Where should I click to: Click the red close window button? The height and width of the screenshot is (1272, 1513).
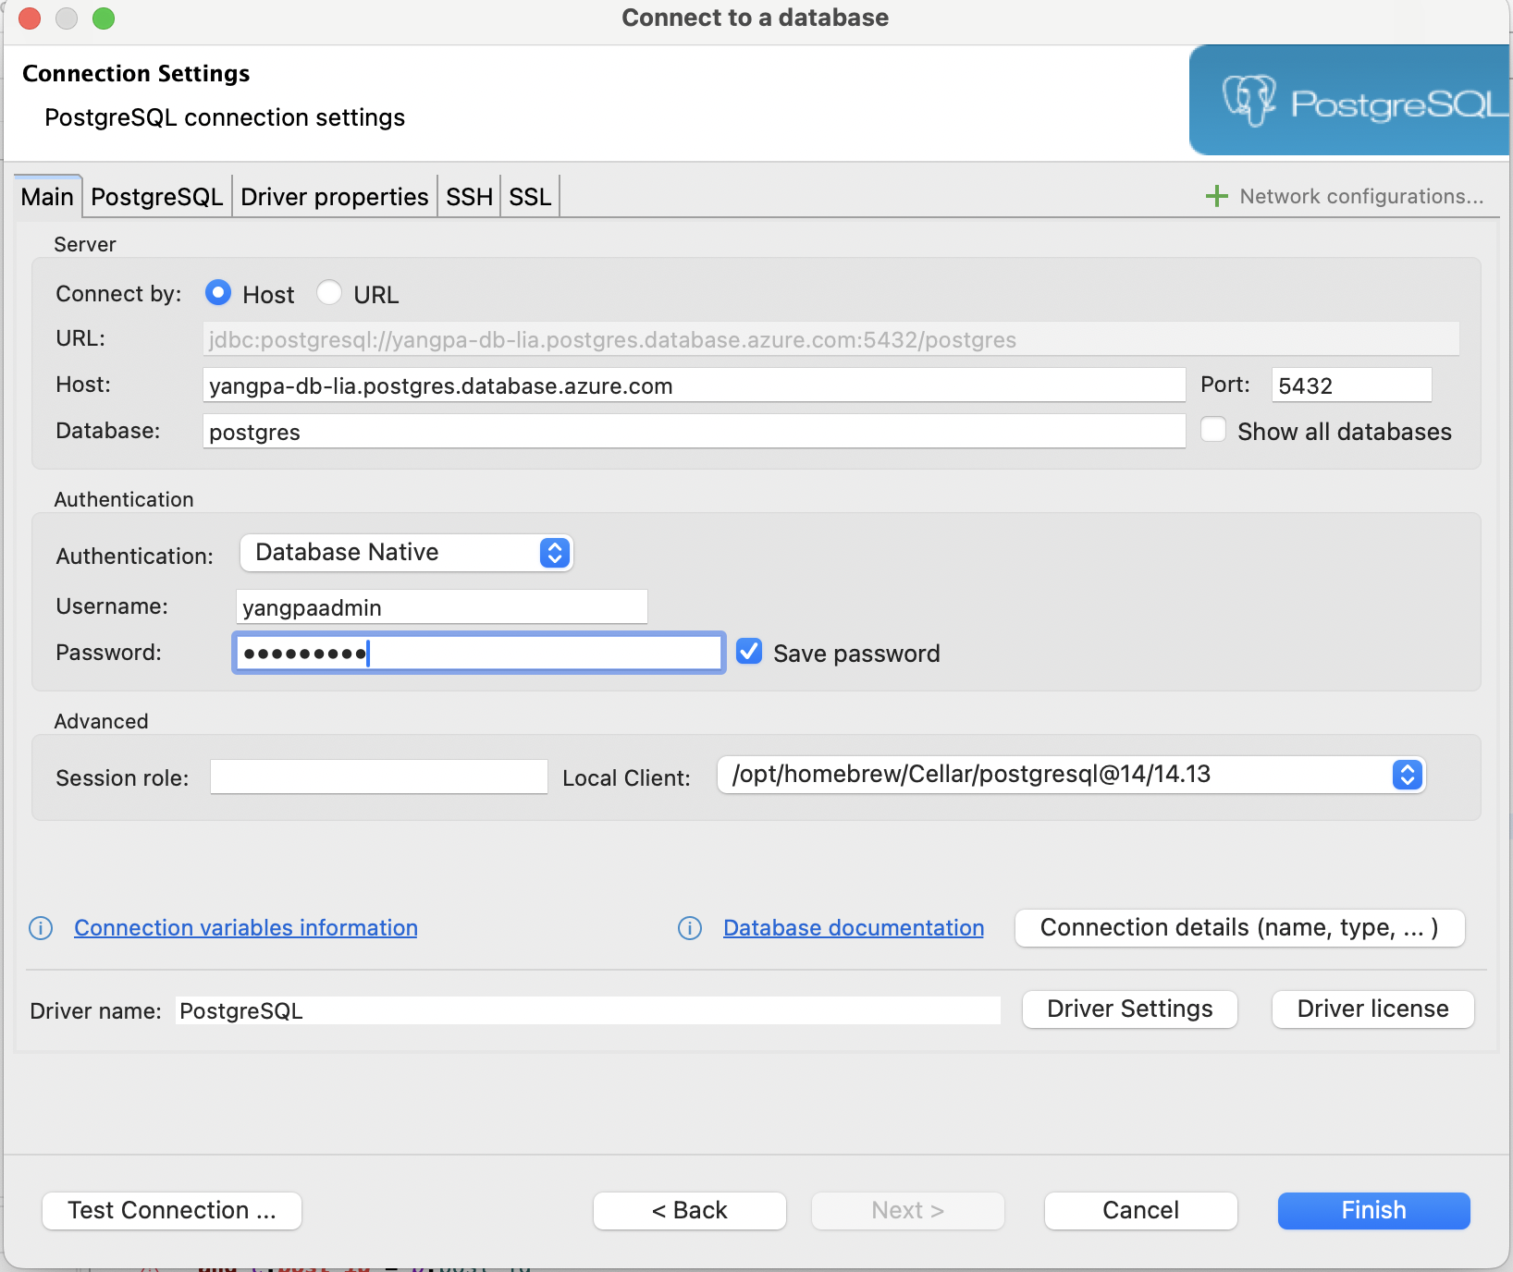click(x=30, y=18)
